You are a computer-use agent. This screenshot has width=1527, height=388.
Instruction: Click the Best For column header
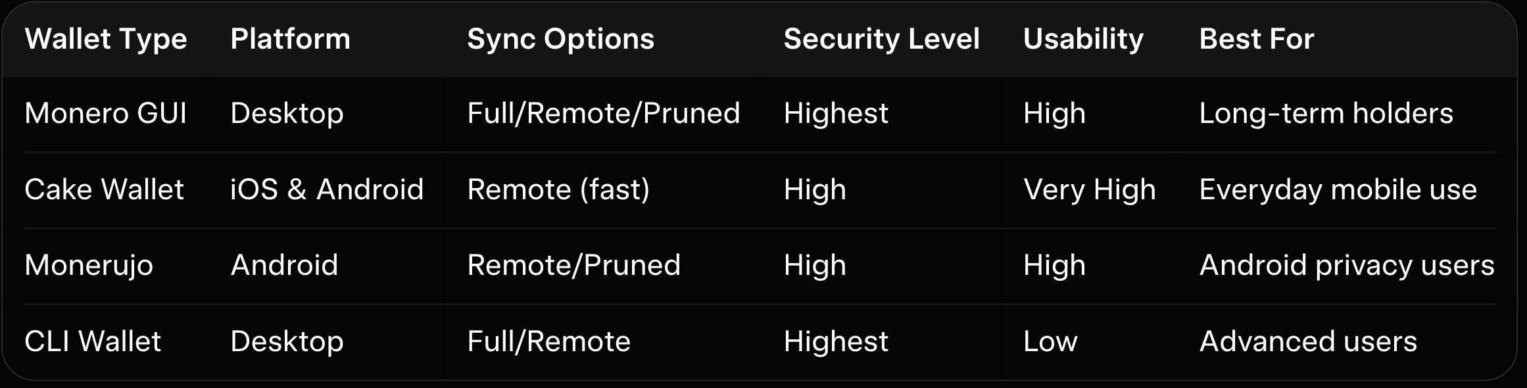click(1256, 39)
